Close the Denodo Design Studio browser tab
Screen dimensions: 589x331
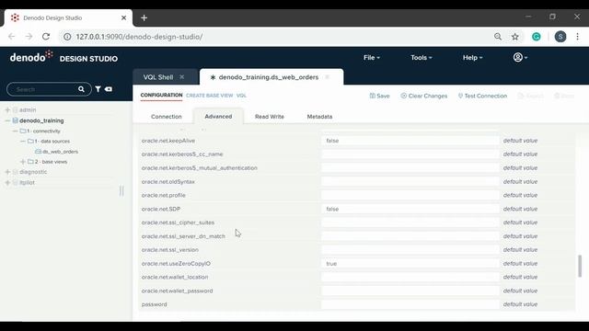click(x=123, y=17)
